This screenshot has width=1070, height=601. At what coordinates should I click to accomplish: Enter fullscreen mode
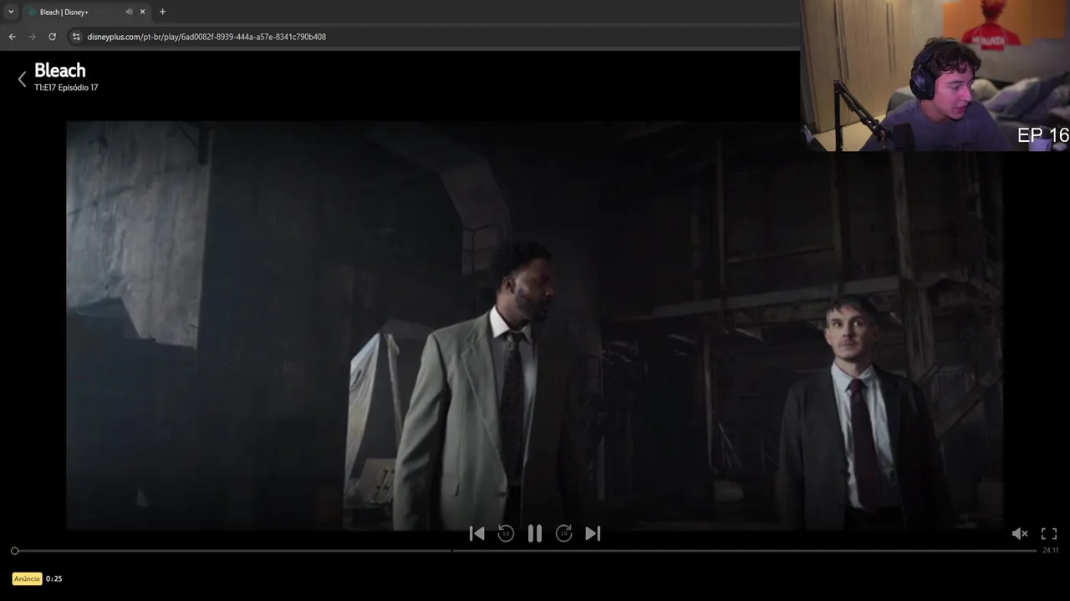(x=1049, y=533)
